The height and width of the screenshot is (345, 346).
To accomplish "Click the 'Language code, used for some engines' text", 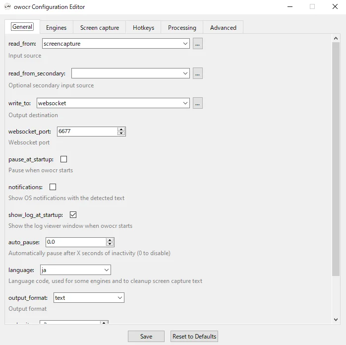I will (x=105, y=281).
